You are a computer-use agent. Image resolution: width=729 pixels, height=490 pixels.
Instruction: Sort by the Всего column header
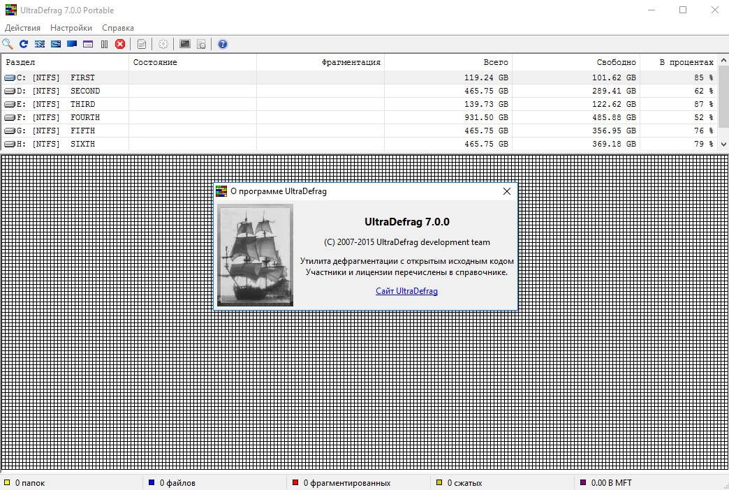point(448,62)
